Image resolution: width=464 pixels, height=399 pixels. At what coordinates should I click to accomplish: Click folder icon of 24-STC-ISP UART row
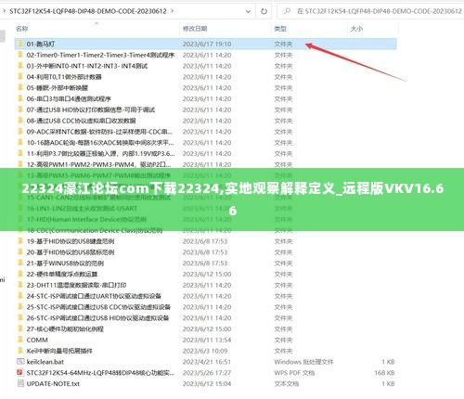(x=20, y=296)
